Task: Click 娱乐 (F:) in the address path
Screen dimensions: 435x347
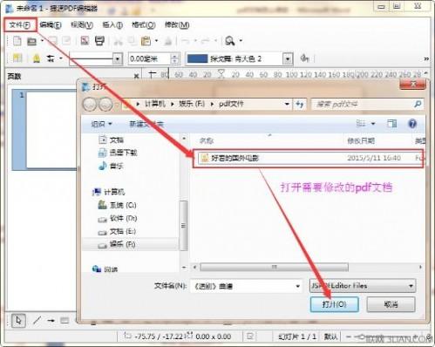Action: (192, 104)
